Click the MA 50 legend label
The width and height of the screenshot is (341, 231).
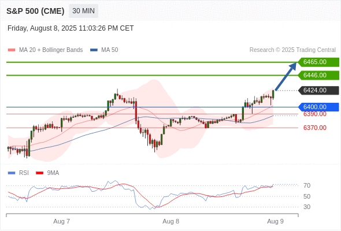pyautogui.click(x=110, y=50)
